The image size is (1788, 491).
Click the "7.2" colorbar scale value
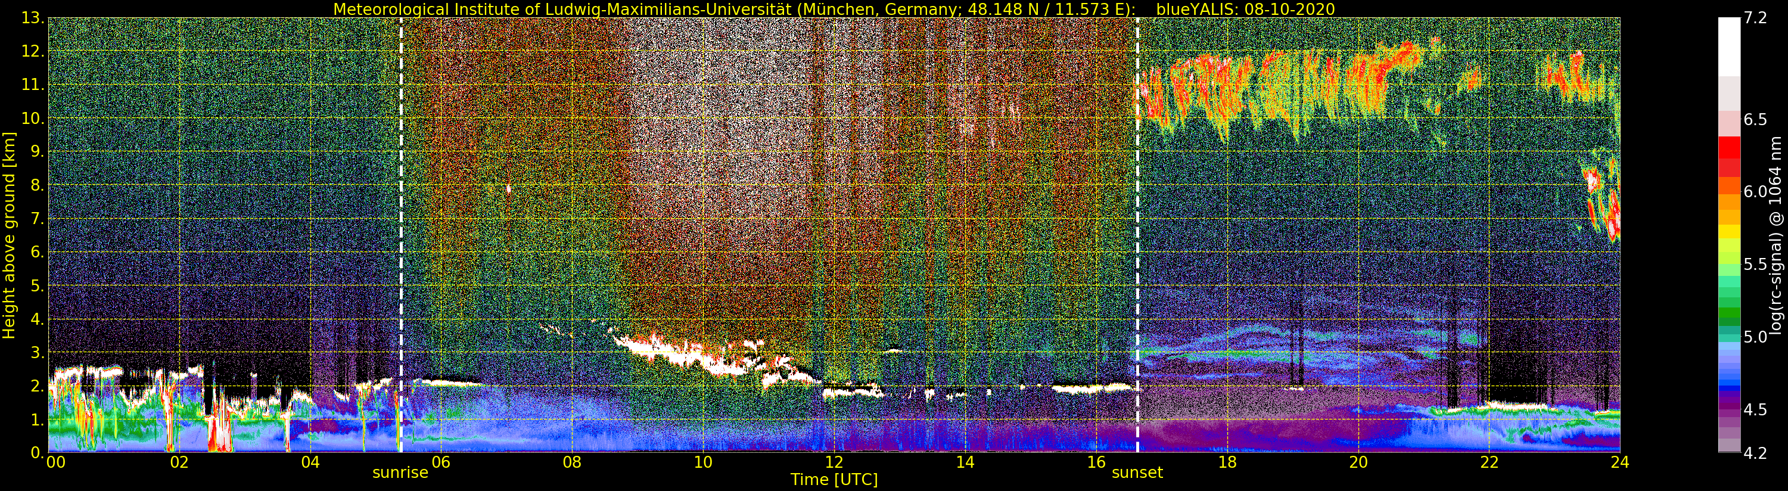(1755, 18)
